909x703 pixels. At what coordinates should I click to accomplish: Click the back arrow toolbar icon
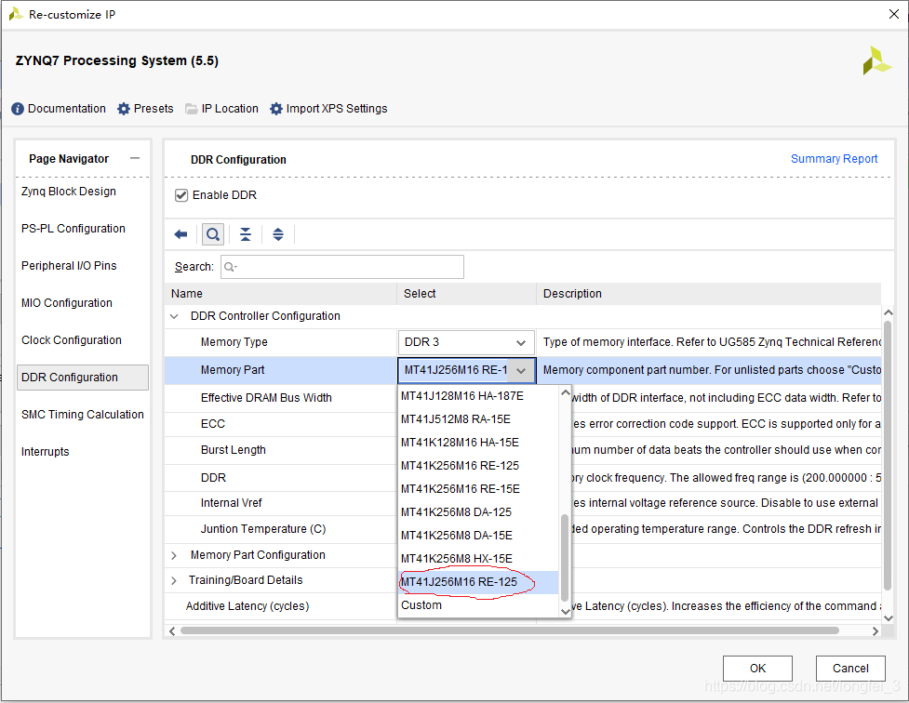tap(180, 234)
